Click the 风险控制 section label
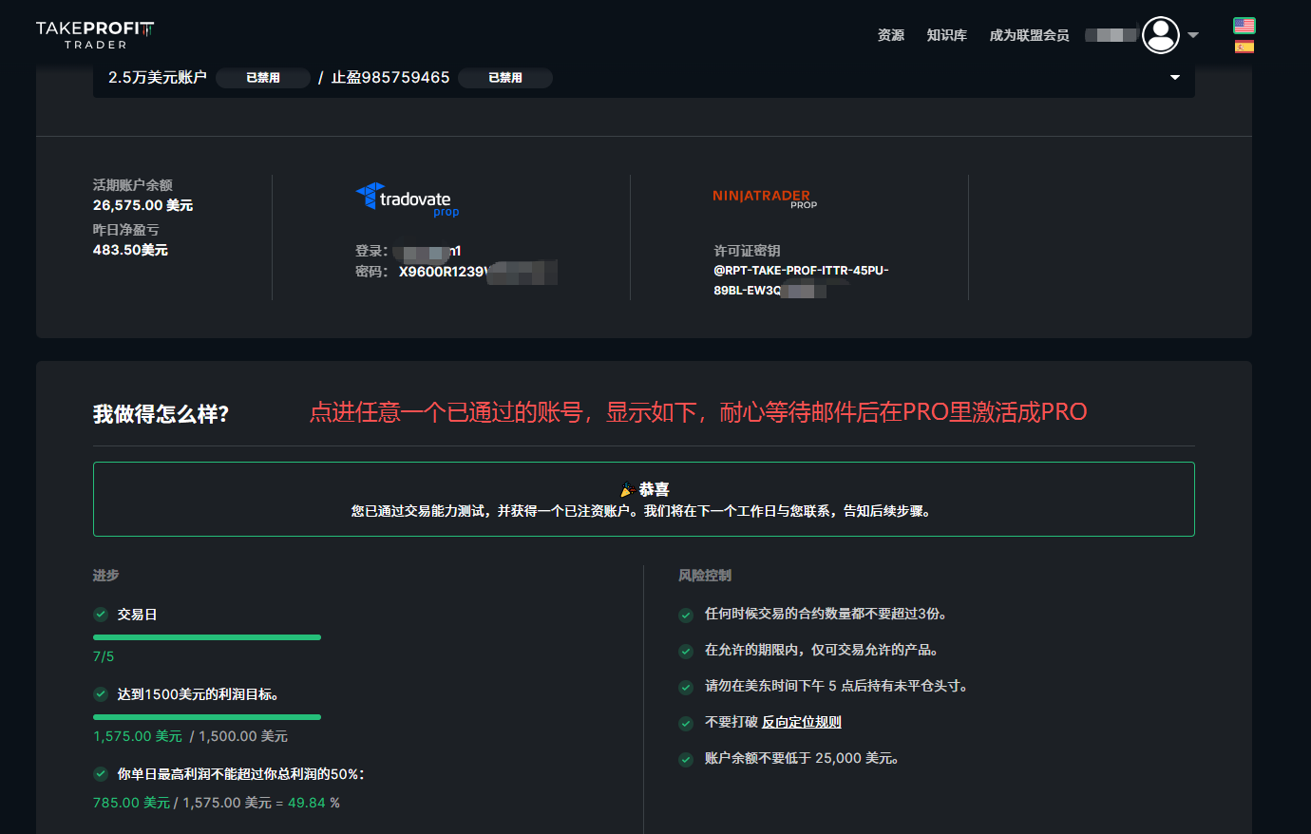Screen dimensions: 1311x834 pyautogui.click(x=705, y=576)
